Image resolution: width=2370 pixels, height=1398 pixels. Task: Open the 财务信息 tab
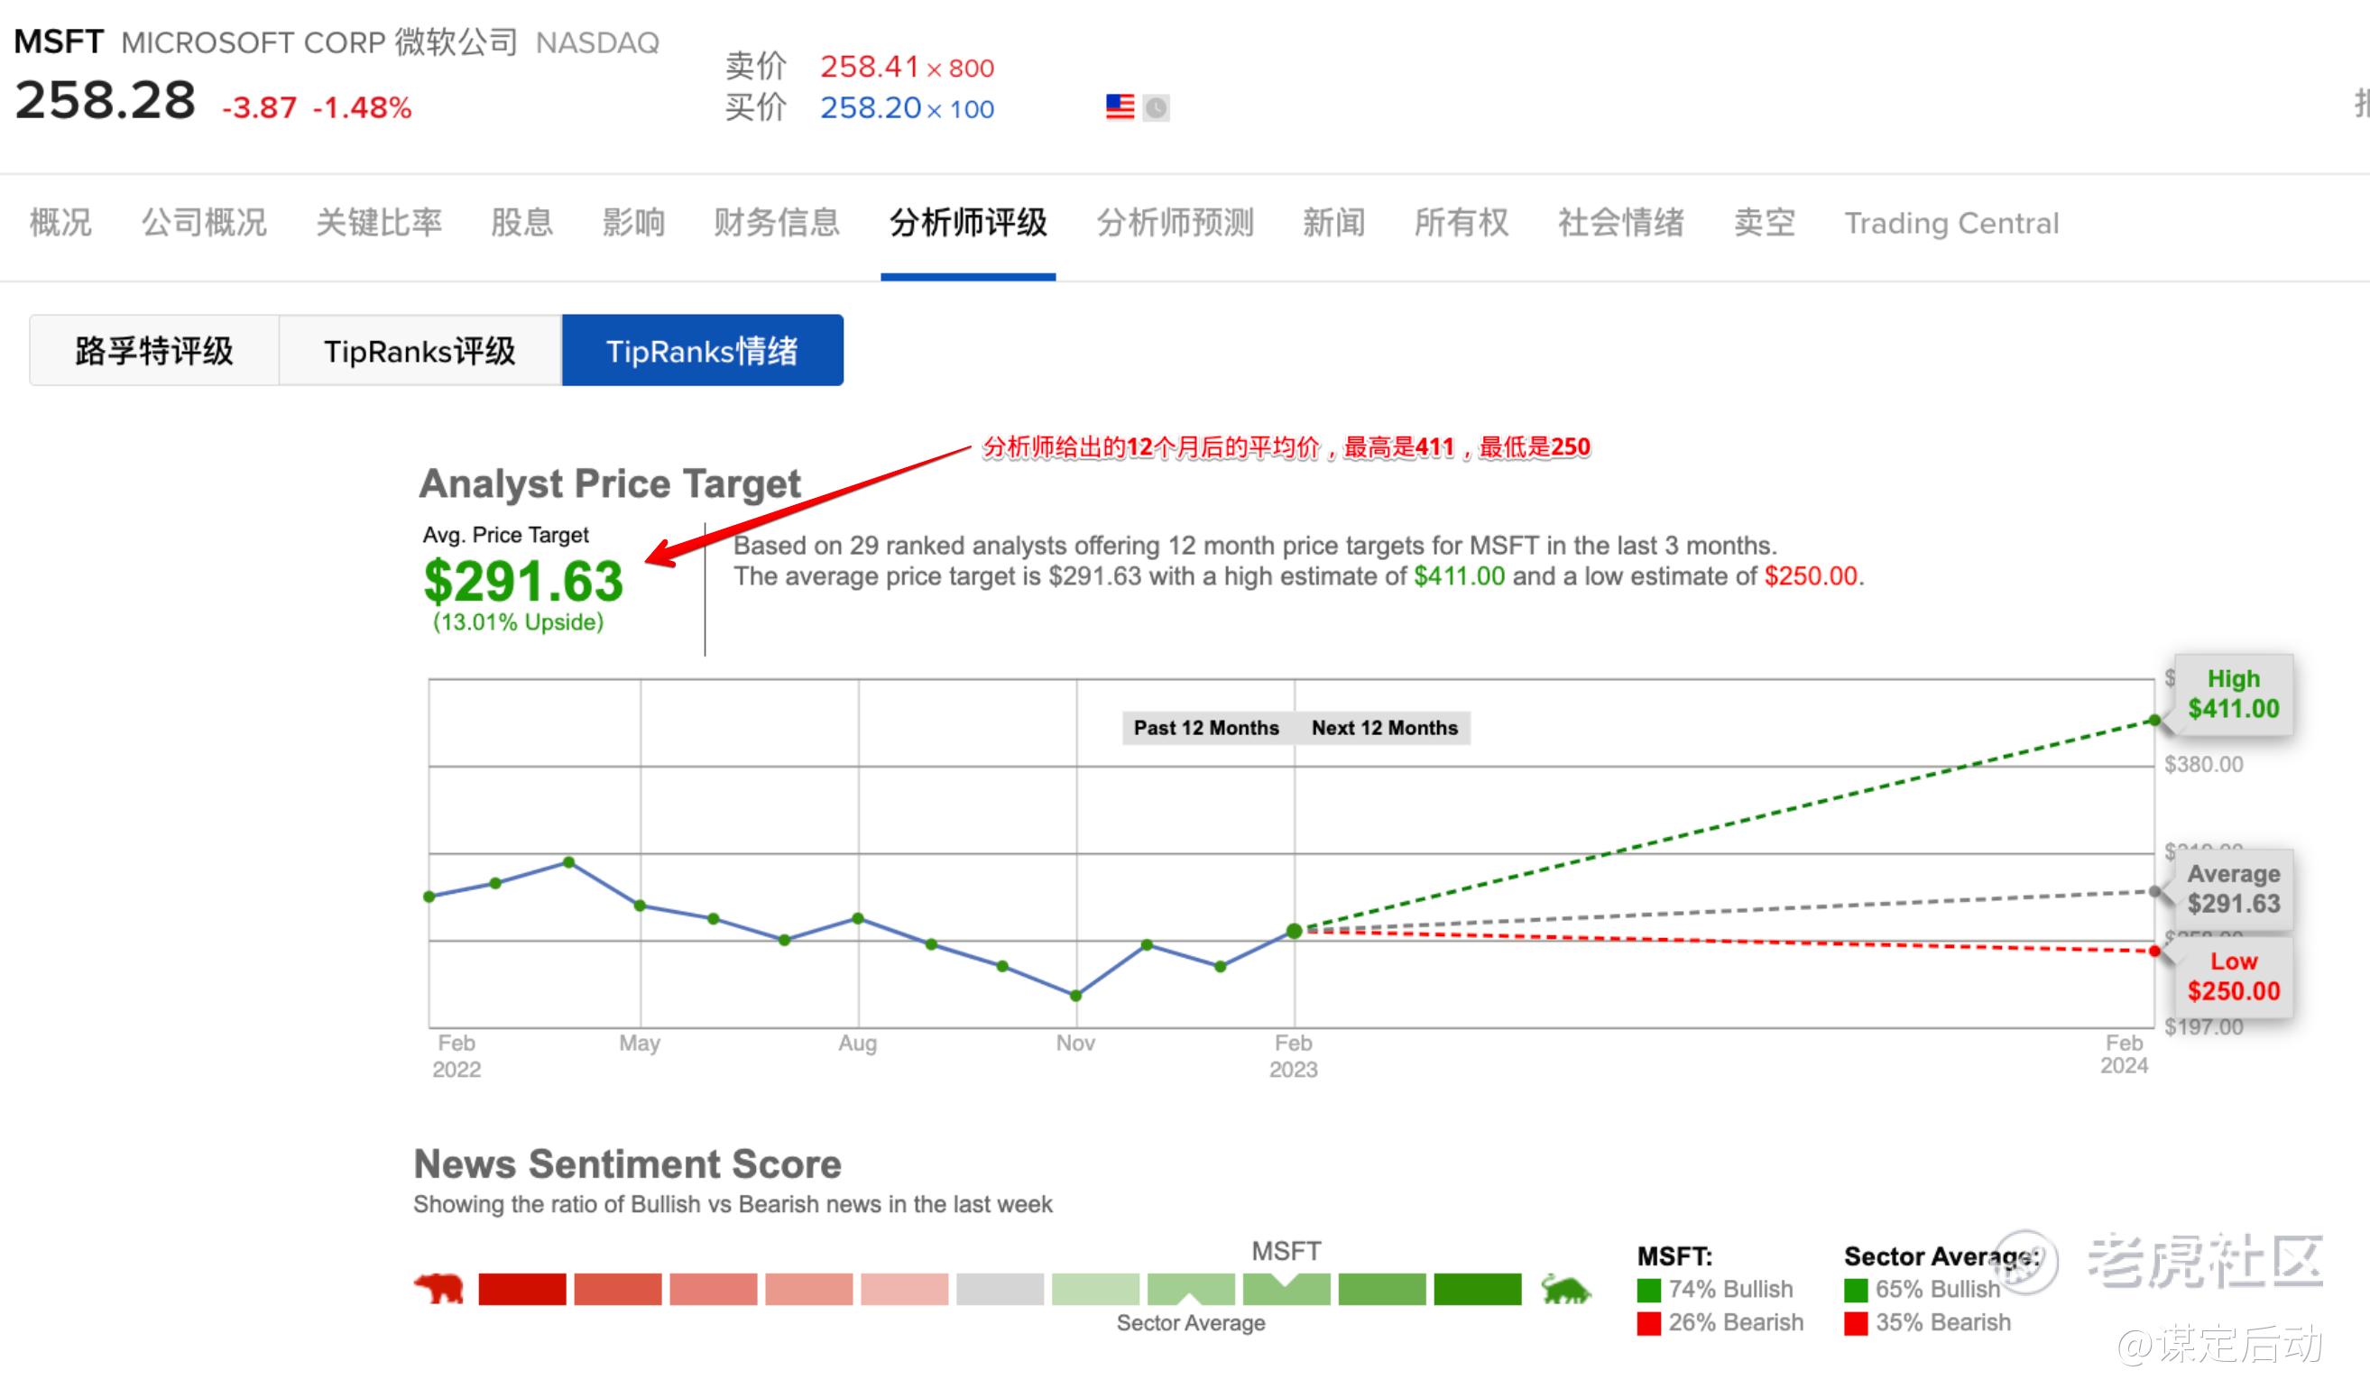tap(777, 224)
